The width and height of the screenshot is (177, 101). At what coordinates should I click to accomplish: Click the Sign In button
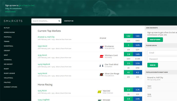pos(152,65)
